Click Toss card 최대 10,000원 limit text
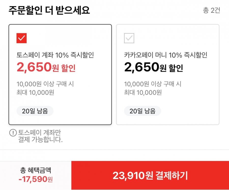Image resolution: width=229 pixels, height=190 pixels. tap(35, 92)
